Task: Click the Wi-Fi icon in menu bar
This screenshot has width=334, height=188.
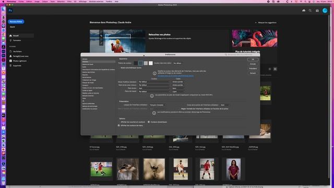Action: (x=301, y=2)
